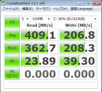102x92 pixels.
Task: Start the 512K benchmark test
Action: pos(12,47)
